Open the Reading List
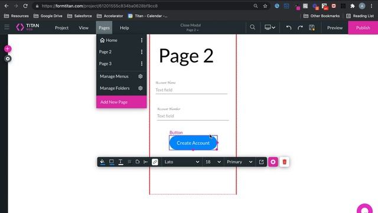 coord(360,16)
